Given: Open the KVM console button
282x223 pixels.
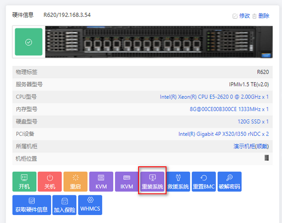Looking at the screenshot, I should tap(101, 182).
